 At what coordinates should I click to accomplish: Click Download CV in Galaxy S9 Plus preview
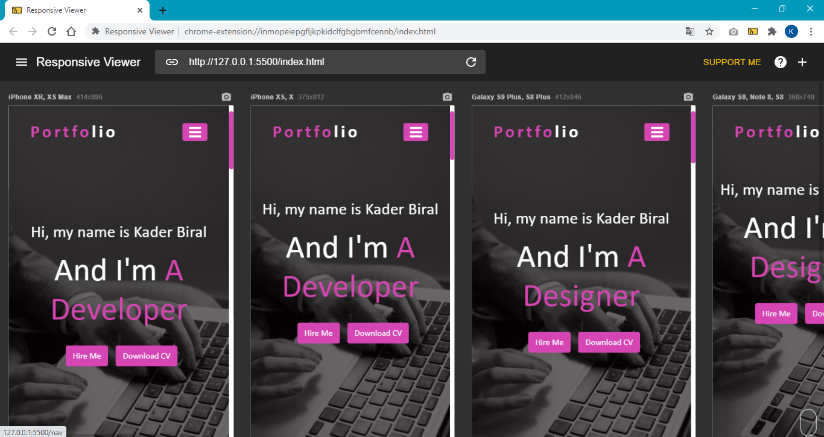click(x=609, y=342)
